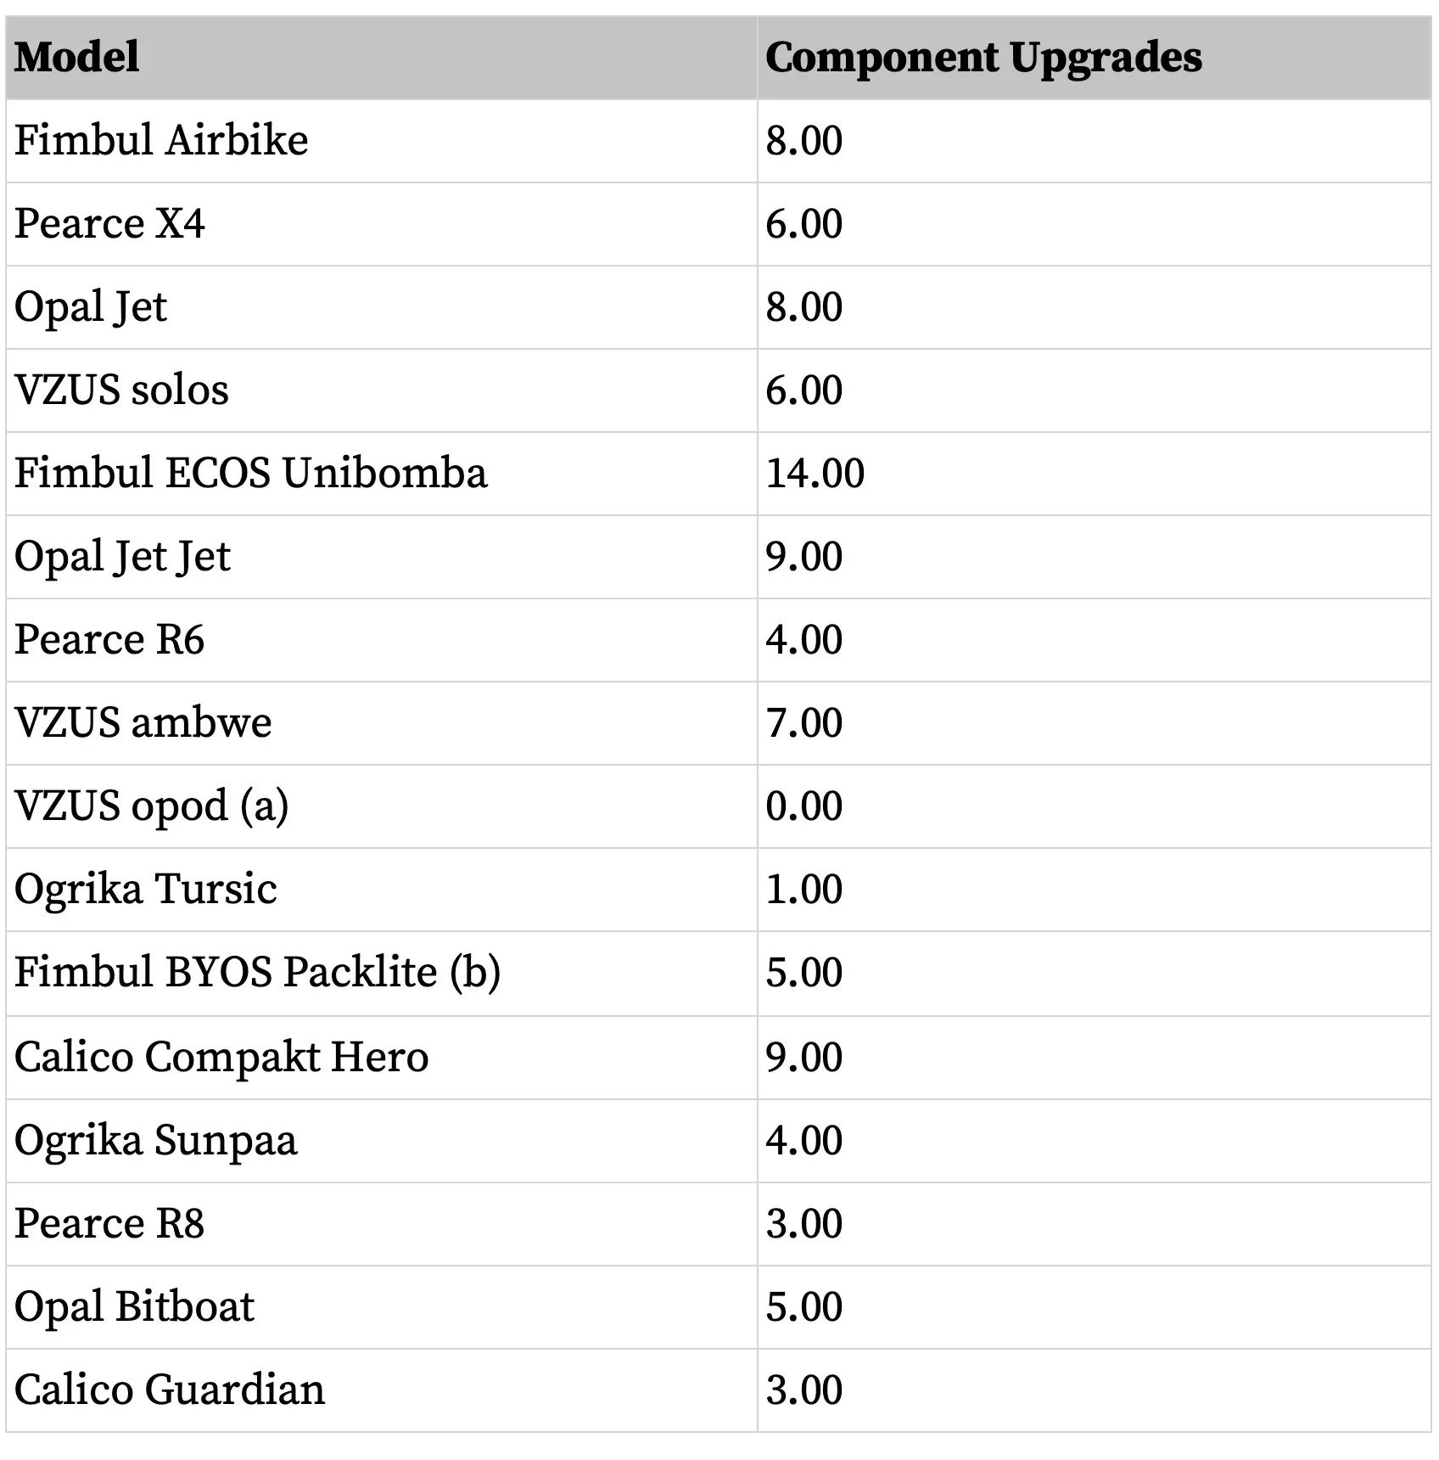The height and width of the screenshot is (1460, 1439).
Task: Click the 0.00 upgrades value
Action: 803,806
